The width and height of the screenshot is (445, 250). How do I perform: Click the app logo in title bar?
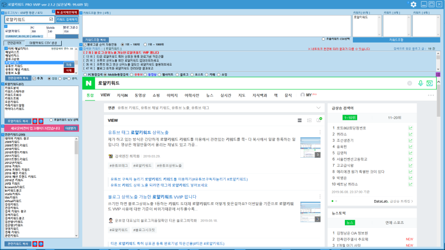click(x=4, y=4)
